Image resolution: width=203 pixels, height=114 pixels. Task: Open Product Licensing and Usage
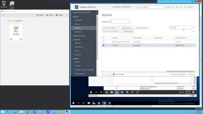[x=84, y=70]
